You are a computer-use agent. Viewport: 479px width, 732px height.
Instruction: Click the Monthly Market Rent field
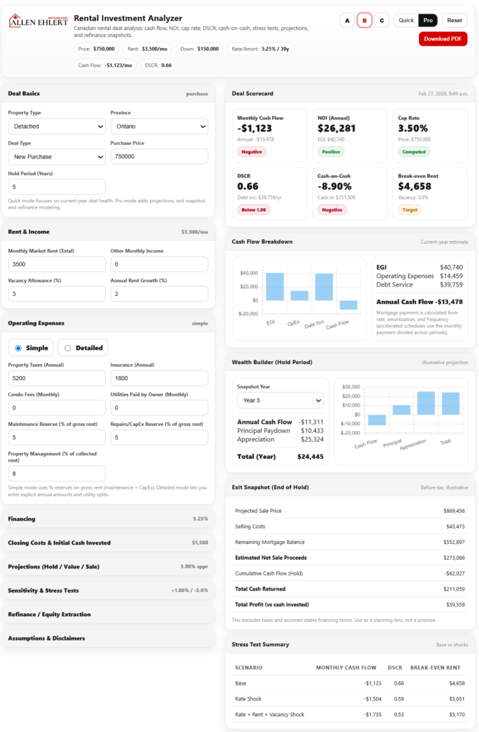[56, 264]
